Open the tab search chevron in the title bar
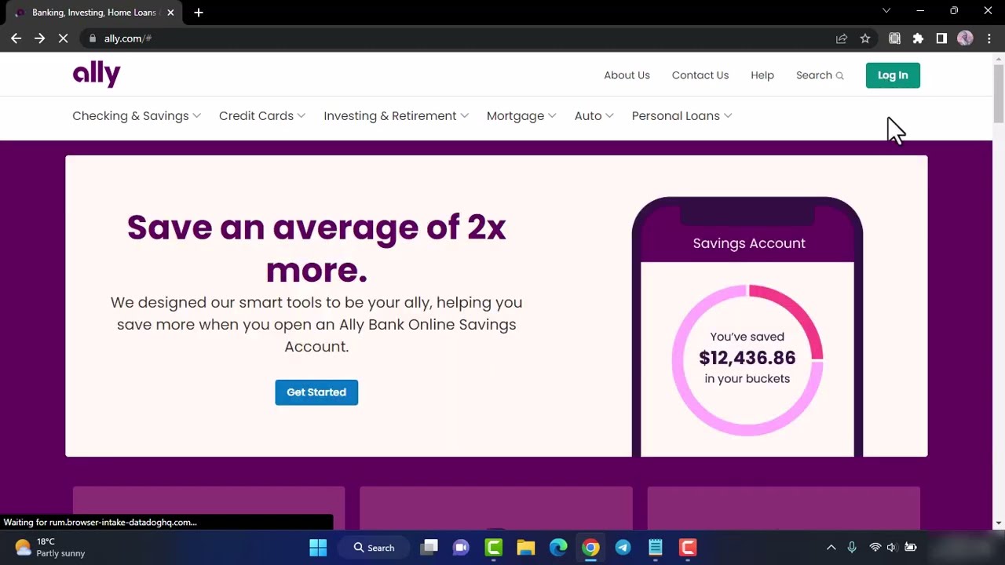Viewport: 1005px width, 565px height. pyautogui.click(x=886, y=11)
